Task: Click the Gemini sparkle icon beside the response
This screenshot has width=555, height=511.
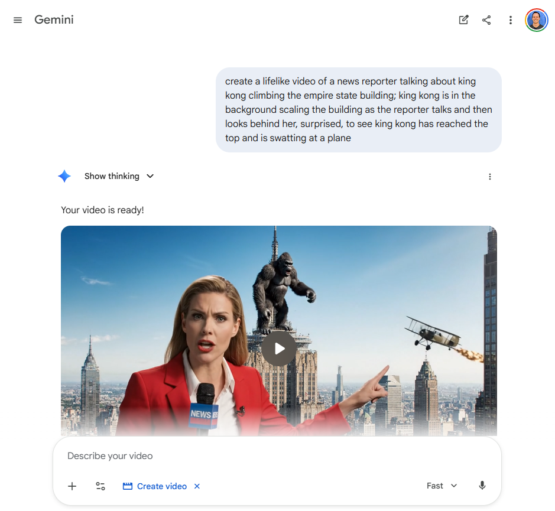Action: pyautogui.click(x=64, y=175)
